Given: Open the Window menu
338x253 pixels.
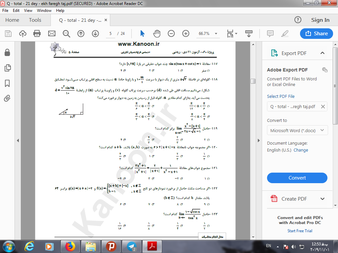Looking at the screenshot, I should [44, 11].
